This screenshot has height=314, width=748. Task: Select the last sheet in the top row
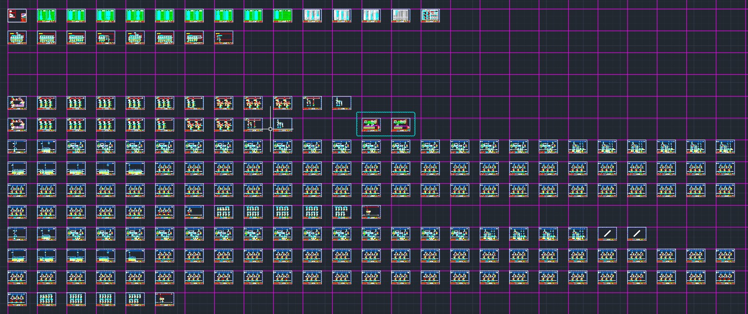click(430, 16)
